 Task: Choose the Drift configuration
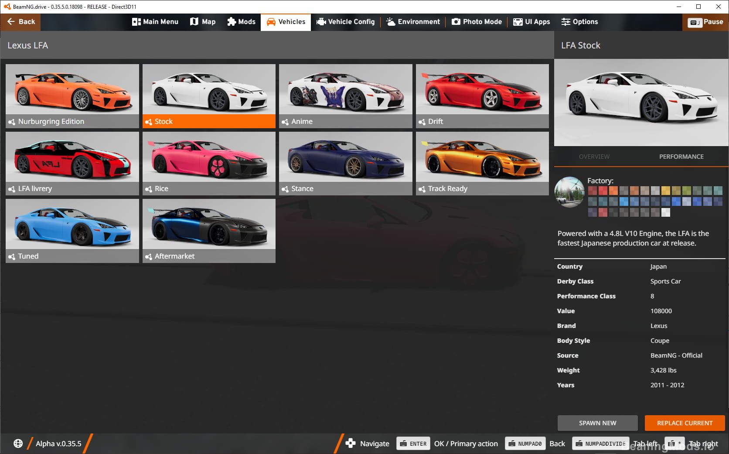[482, 96]
